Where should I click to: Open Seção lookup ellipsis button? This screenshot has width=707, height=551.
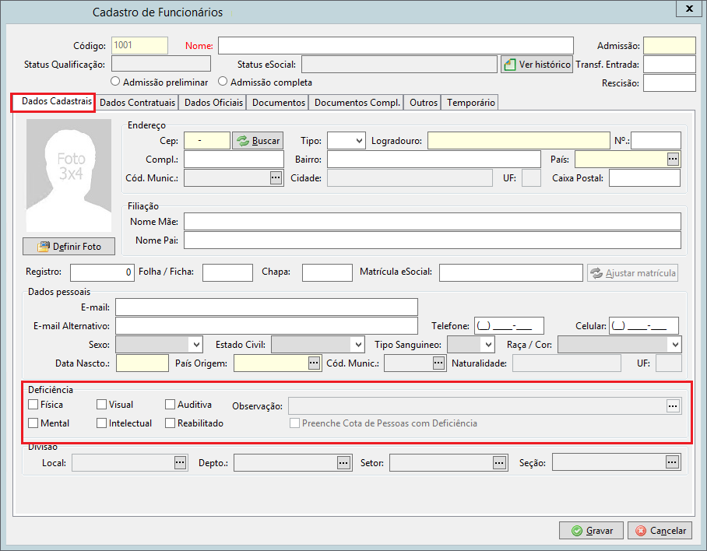tap(672, 462)
